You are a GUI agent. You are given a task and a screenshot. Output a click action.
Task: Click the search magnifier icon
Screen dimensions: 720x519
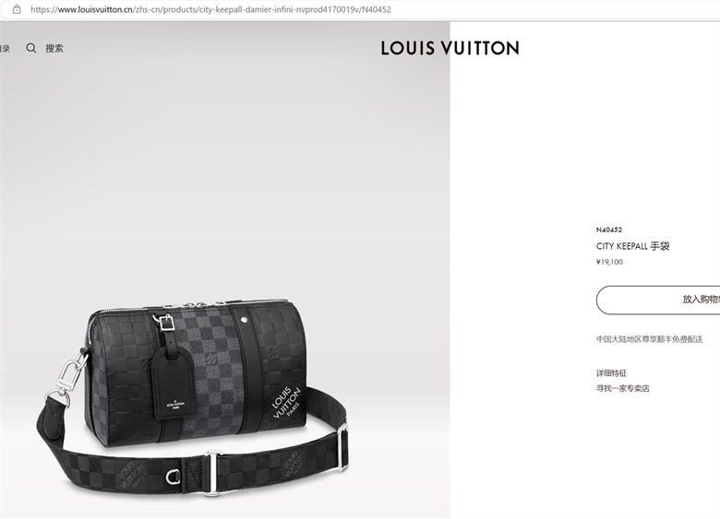30,48
